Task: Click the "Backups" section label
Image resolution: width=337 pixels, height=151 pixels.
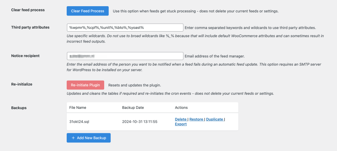Action: pyautogui.click(x=19, y=108)
